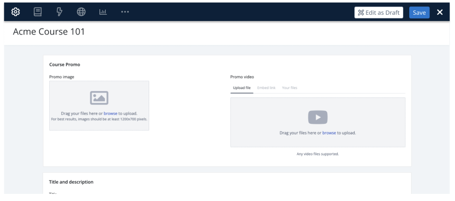The image size is (455, 201).
Task: Click the Promo image upload drop zone
Action: [x=99, y=124]
